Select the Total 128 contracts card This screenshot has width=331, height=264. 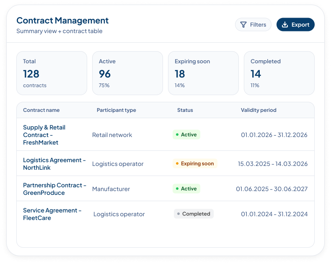coord(52,73)
